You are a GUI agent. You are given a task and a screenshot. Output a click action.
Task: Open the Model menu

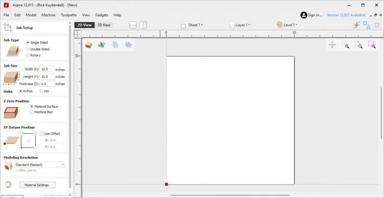[31, 15]
